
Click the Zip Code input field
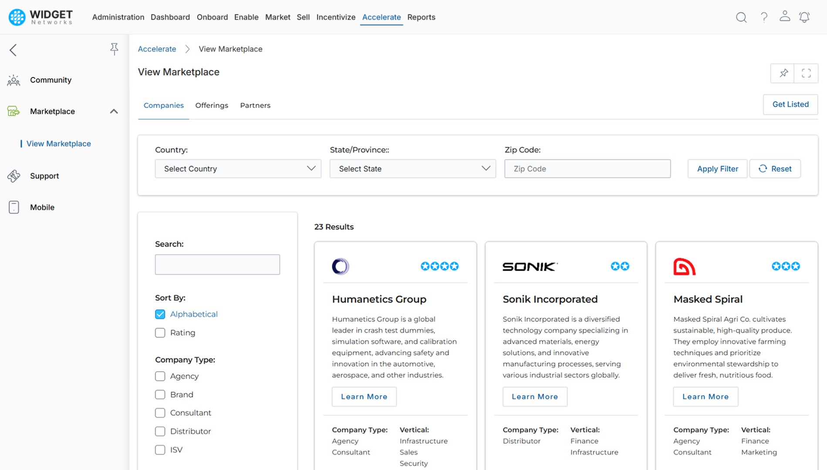point(587,168)
